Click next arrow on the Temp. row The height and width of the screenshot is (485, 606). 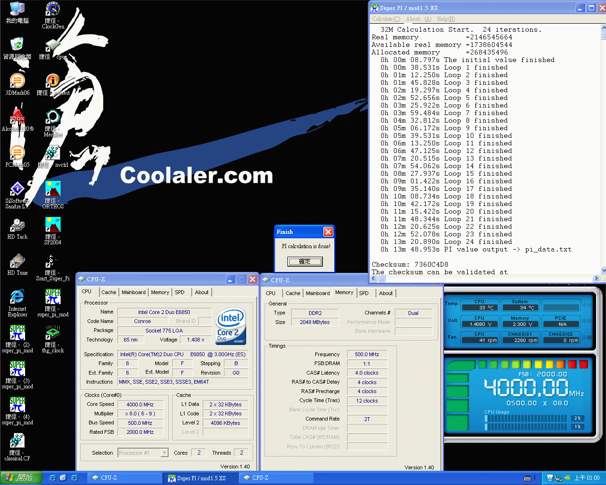590,305
